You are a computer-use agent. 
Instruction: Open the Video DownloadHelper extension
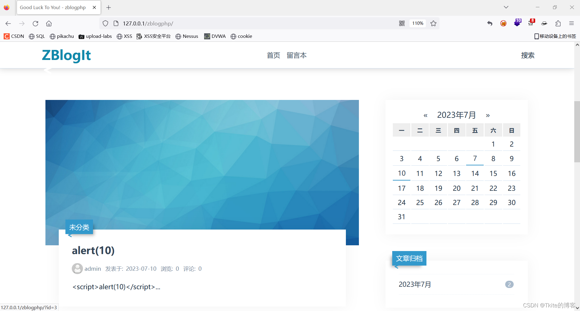517,23
